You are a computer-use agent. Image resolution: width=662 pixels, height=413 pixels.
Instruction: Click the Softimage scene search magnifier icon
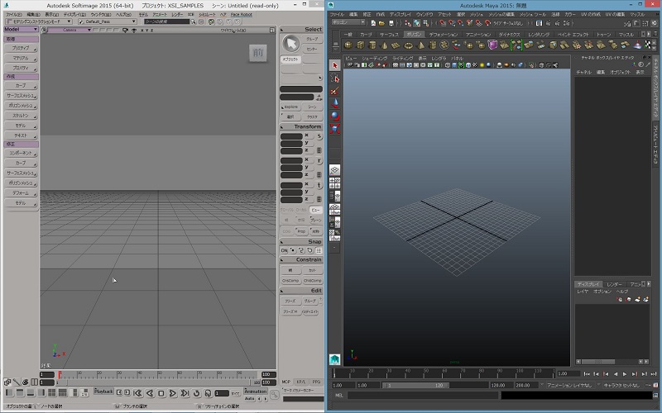click(193, 21)
